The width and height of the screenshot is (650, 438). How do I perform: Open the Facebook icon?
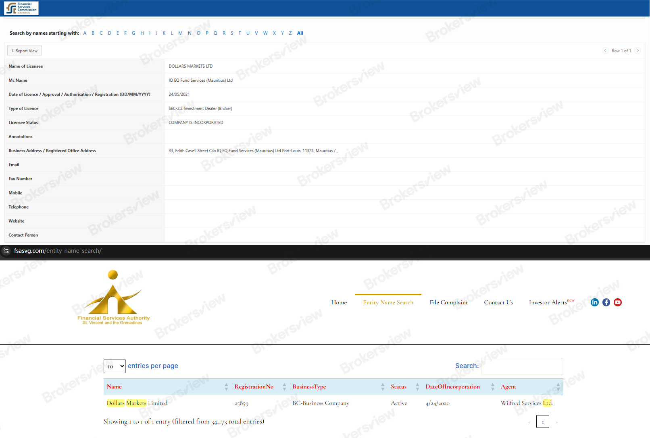[x=606, y=302]
